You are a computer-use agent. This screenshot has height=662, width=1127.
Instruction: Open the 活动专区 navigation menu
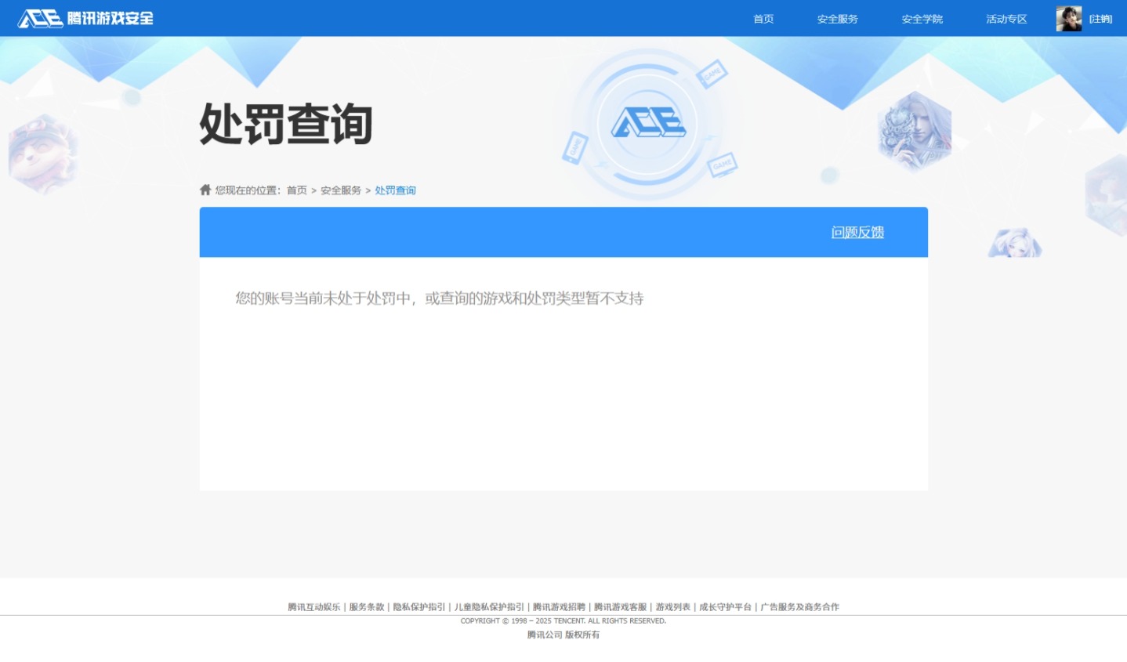1006,19
